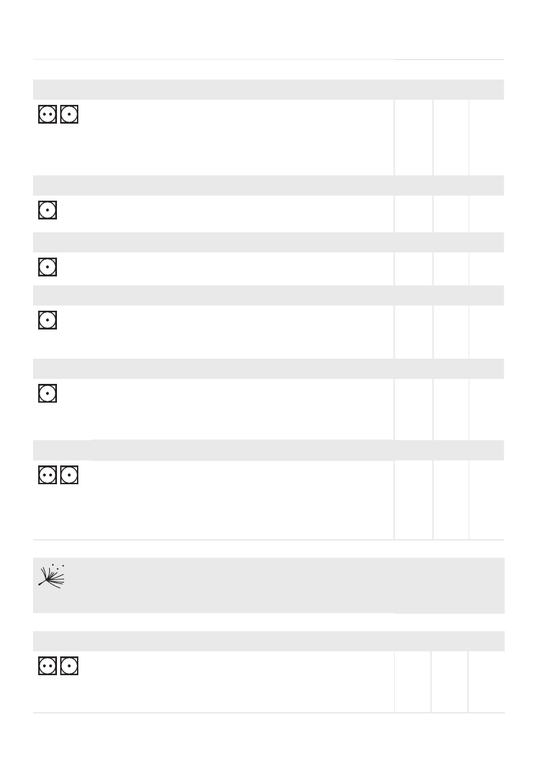Click the fourth gray section header bar

(268, 296)
